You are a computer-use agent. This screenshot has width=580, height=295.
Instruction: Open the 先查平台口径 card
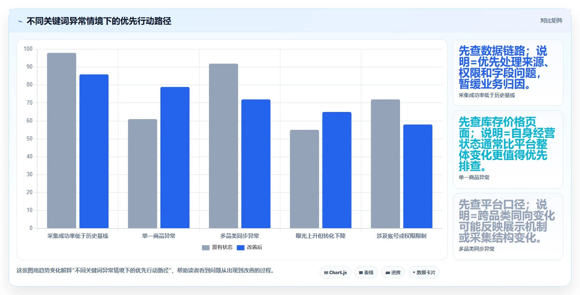point(508,226)
